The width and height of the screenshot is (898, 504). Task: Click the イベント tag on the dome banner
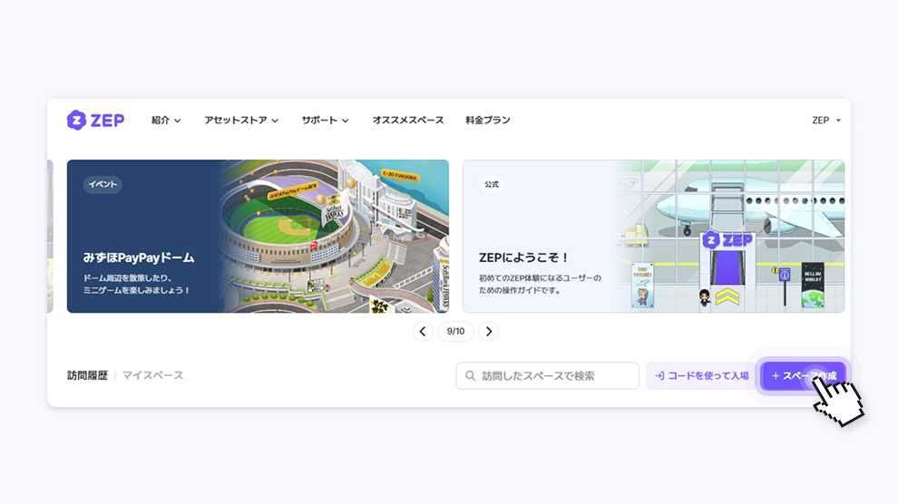coord(102,184)
